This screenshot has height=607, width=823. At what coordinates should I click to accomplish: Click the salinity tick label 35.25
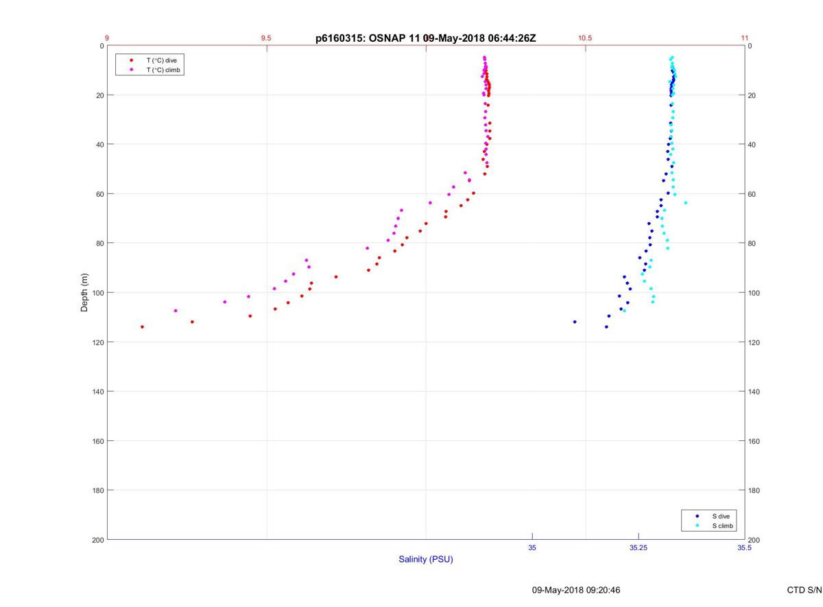639,547
